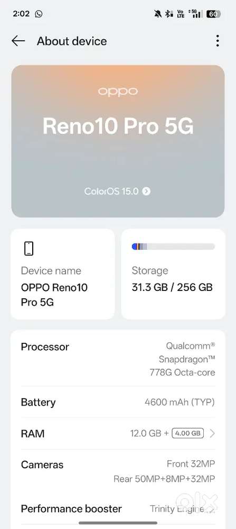236x529 pixels.
Task: Open the ColorOS 15.0 version link
Action: 118,191
